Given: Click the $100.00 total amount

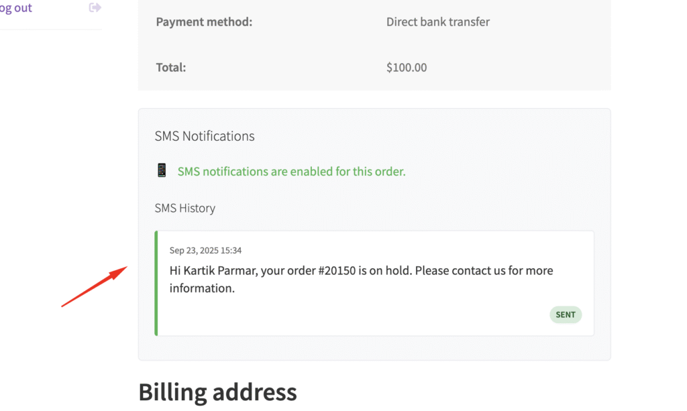Looking at the screenshot, I should tap(407, 67).
